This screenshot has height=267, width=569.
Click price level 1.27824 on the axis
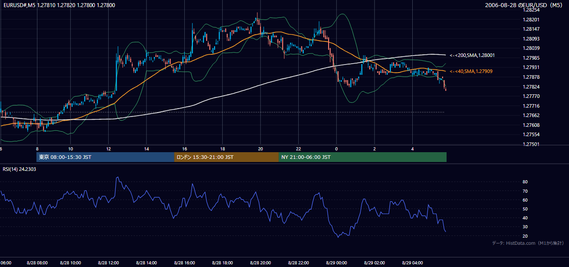(532, 87)
